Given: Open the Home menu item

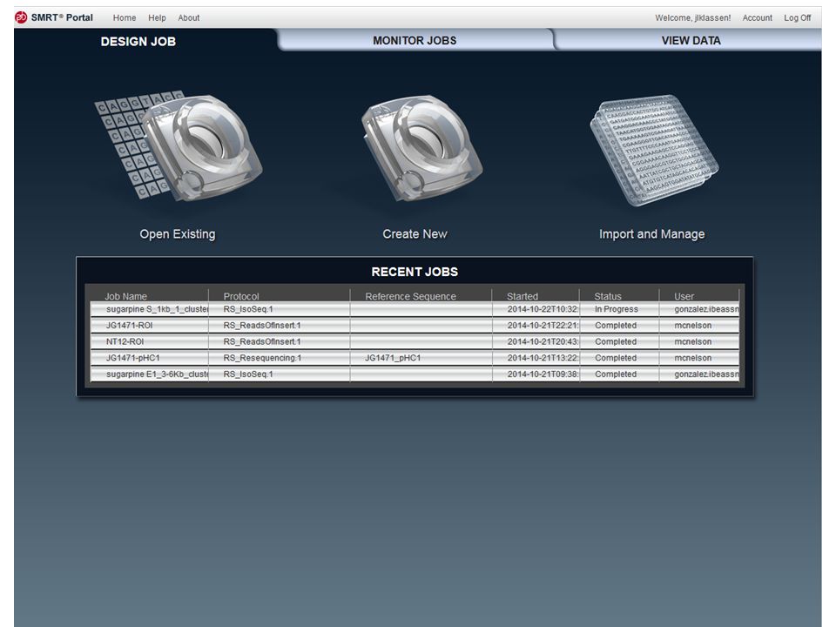Looking at the screenshot, I should pos(125,17).
